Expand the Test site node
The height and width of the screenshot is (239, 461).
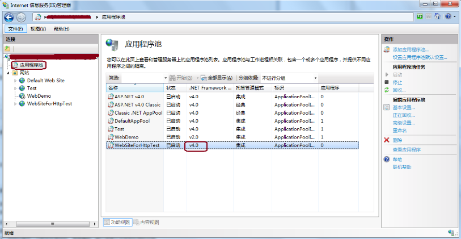tap(15, 88)
